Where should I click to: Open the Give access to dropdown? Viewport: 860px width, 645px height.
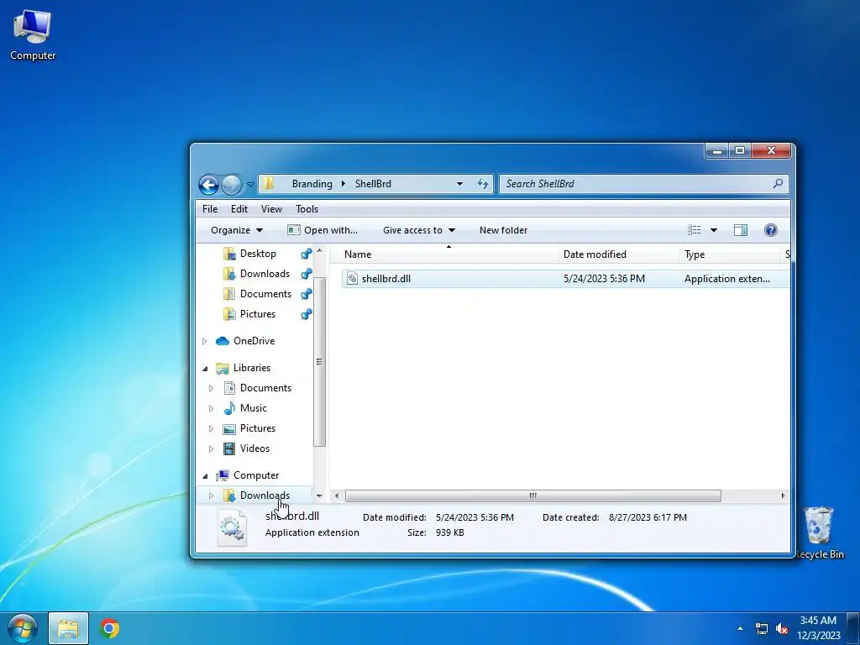[x=419, y=230]
